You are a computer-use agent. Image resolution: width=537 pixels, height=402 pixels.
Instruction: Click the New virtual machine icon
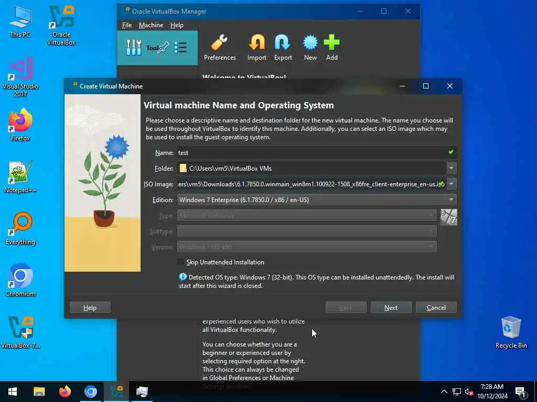coord(310,48)
